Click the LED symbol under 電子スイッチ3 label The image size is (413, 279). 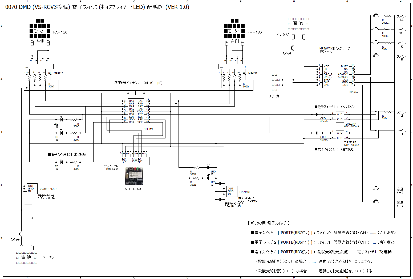pyautogui.click(x=61, y=162)
